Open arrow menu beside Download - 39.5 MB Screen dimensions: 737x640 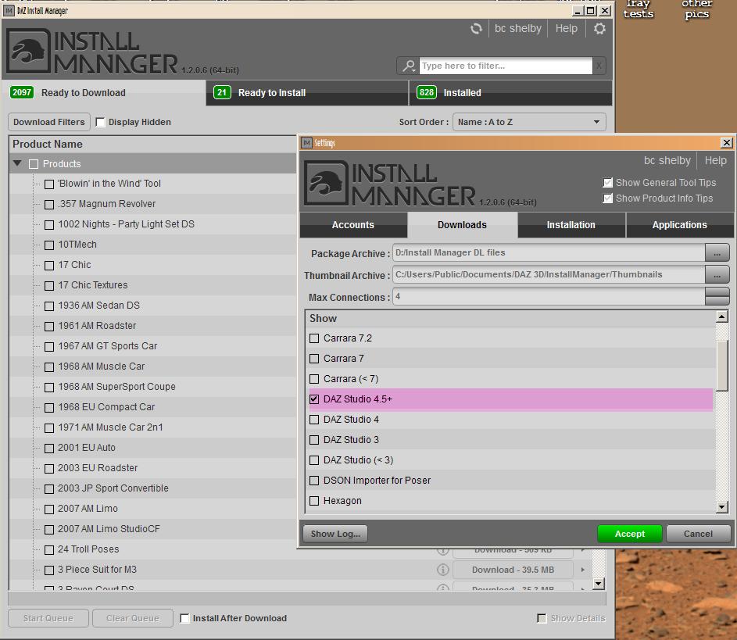point(583,570)
